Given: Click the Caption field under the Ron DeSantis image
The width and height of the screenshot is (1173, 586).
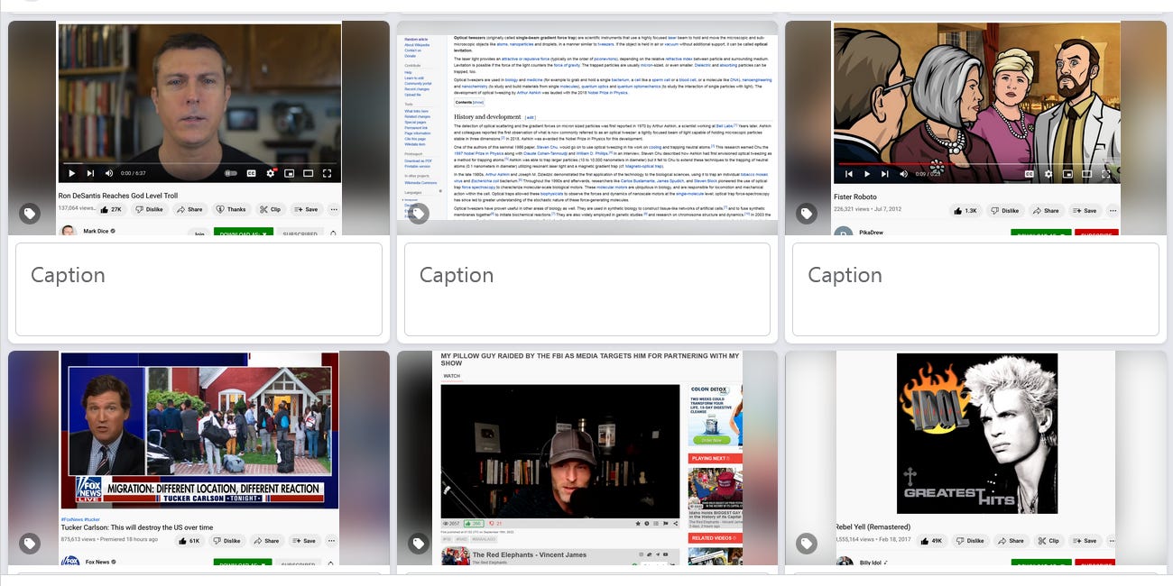Looking at the screenshot, I should click(x=199, y=288).
